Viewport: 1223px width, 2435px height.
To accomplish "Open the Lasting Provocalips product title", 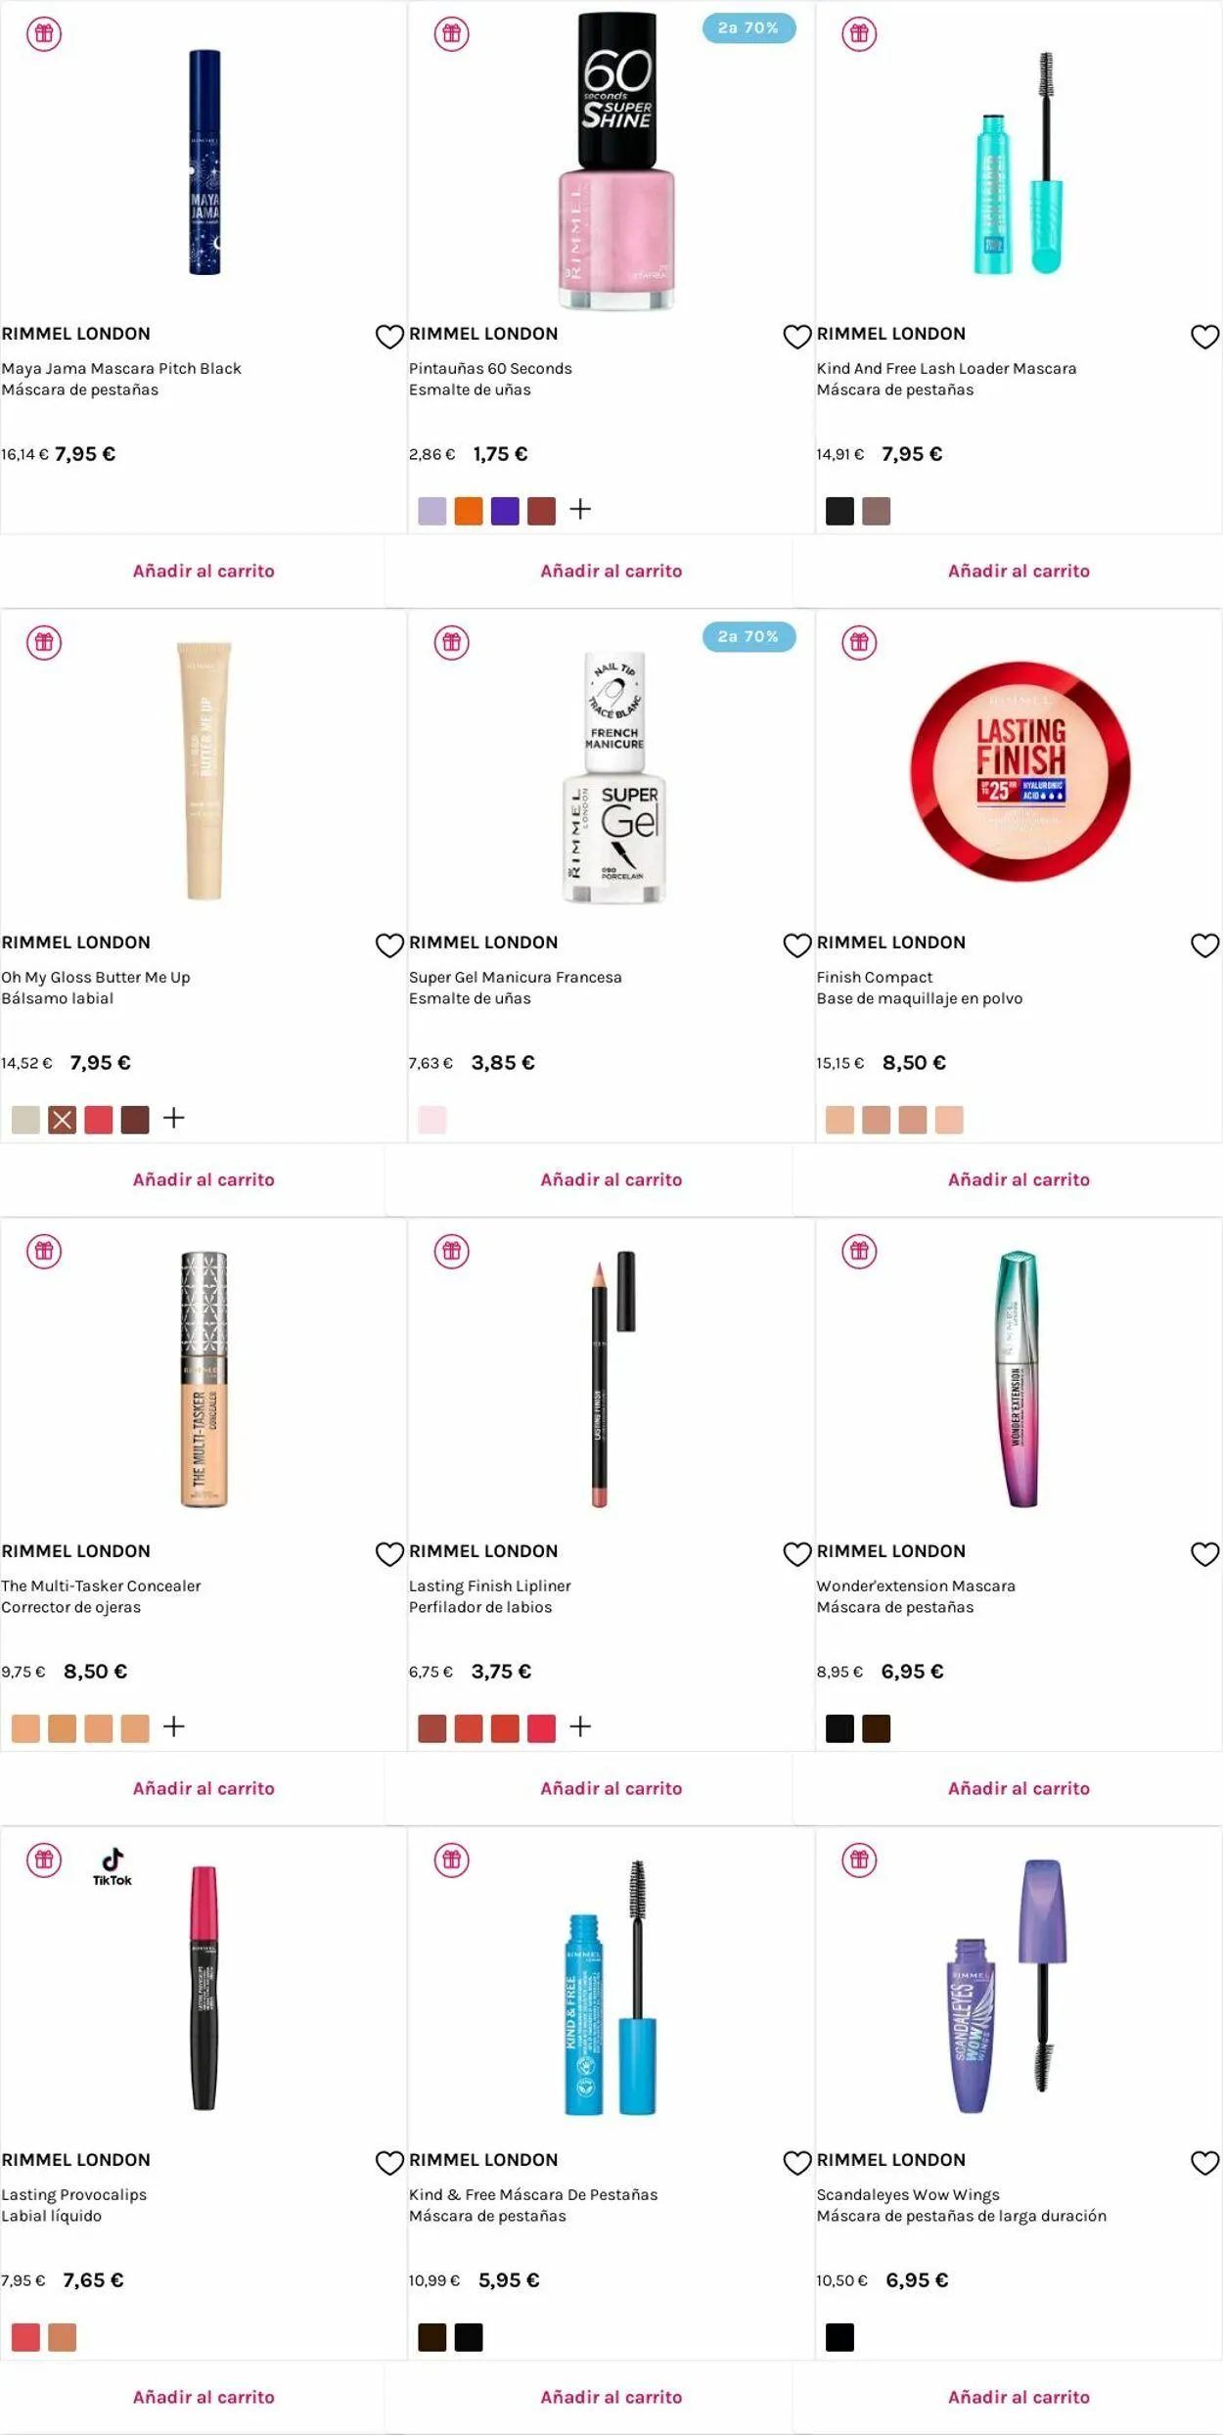I will coord(74,2195).
